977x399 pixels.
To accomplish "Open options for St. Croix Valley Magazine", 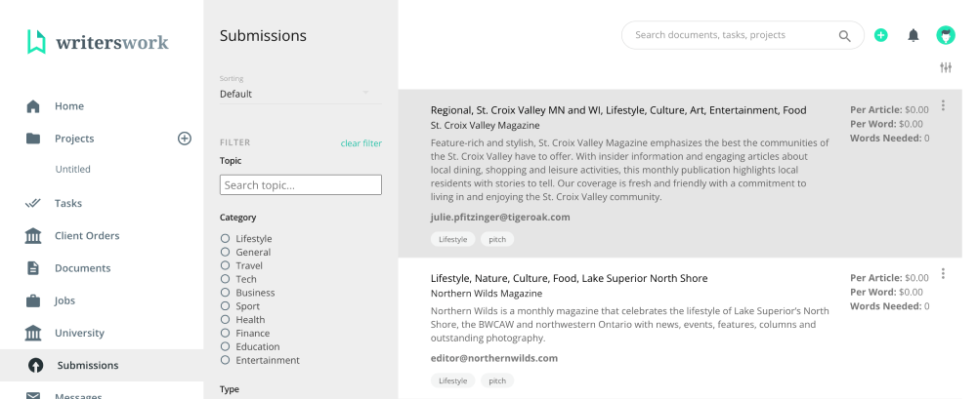I will (x=943, y=105).
